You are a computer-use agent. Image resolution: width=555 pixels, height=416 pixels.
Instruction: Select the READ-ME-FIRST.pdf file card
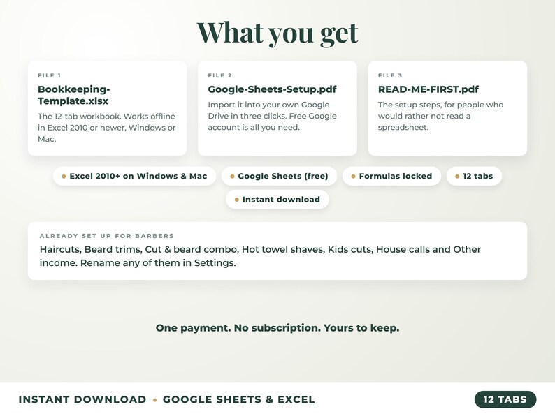[x=447, y=108]
